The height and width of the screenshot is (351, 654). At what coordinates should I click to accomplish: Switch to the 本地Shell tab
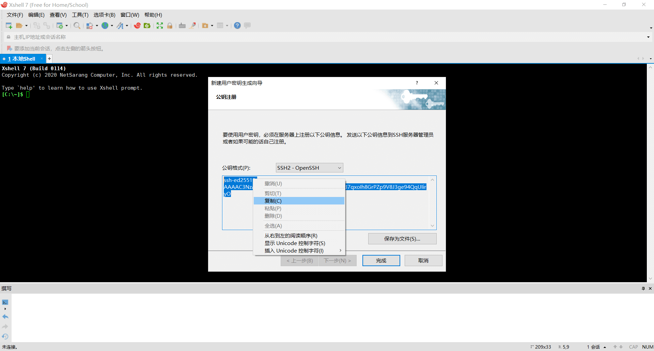(21, 59)
